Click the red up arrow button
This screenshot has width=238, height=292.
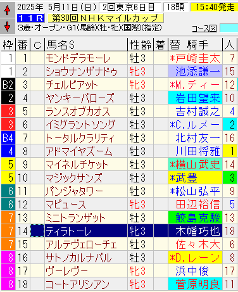(8, 10)
